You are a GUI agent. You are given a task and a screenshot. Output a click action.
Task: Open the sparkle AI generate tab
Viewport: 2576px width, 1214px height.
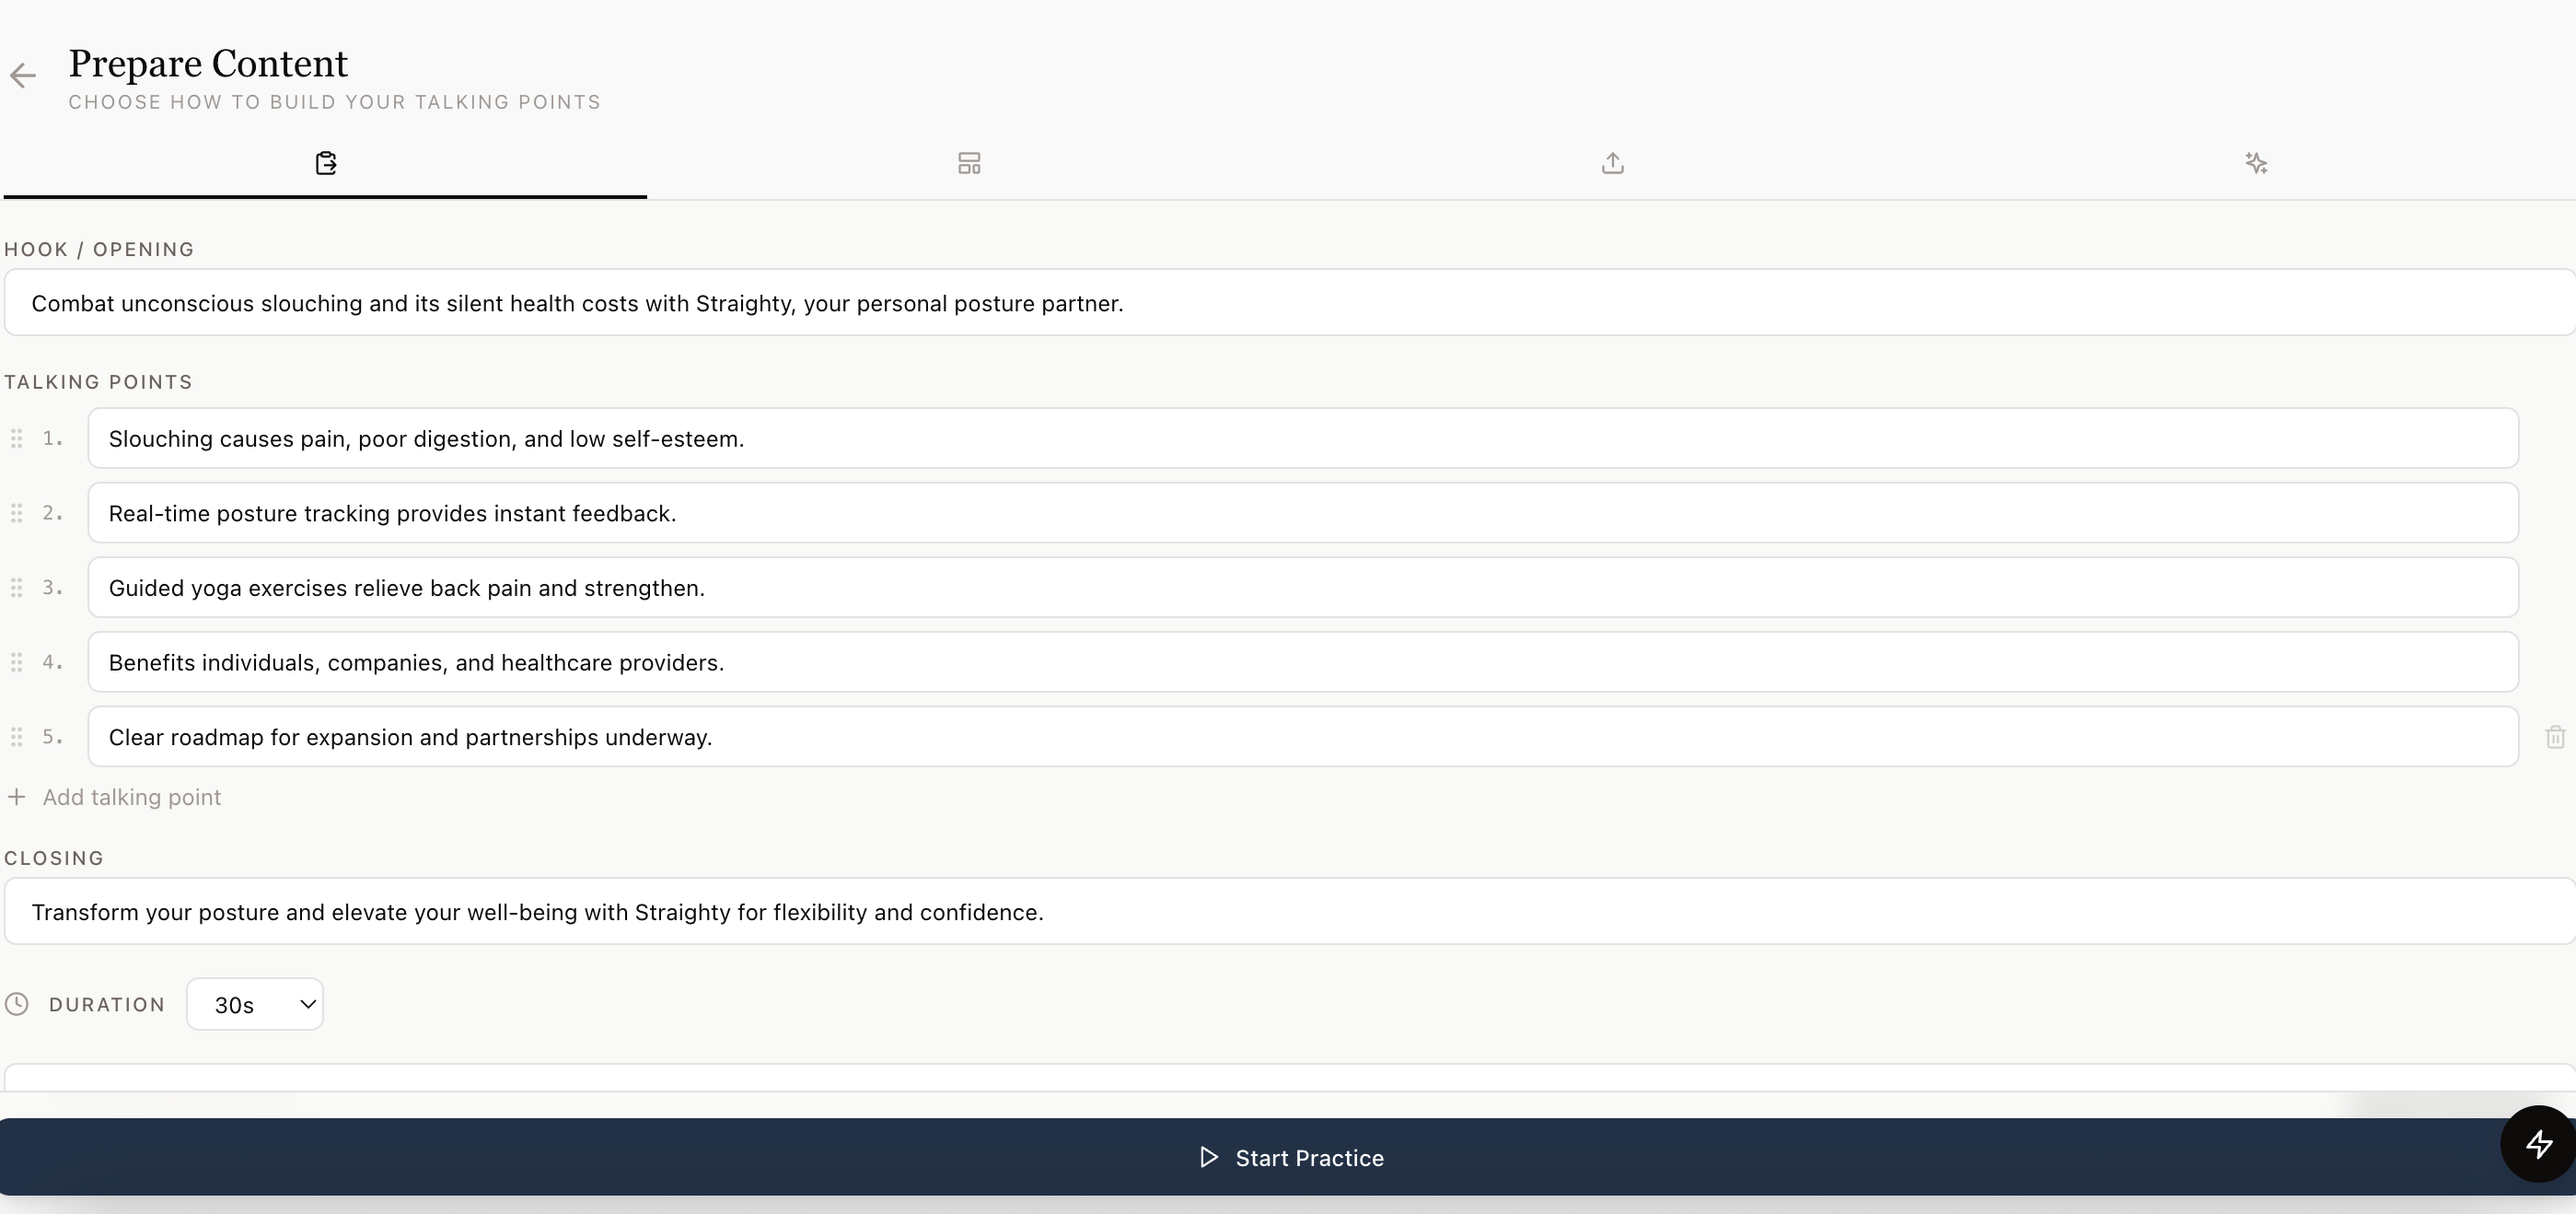pyautogui.click(x=2255, y=163)
